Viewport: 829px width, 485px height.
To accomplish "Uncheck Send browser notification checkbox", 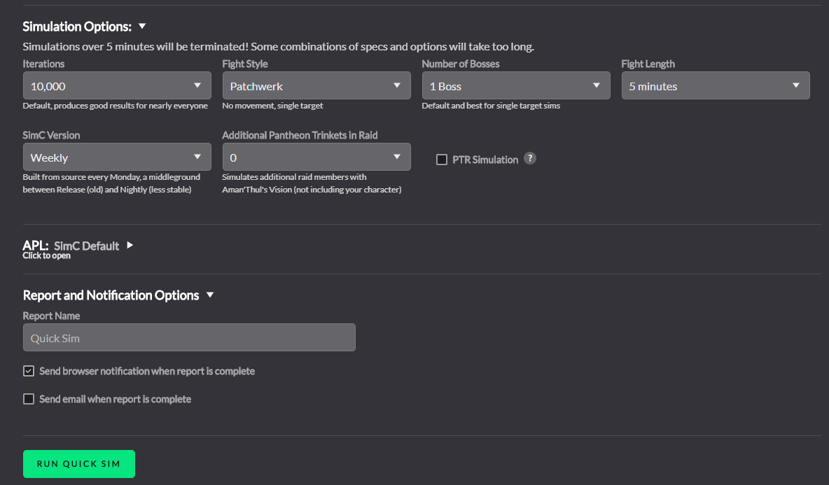I will click(29, 371).
